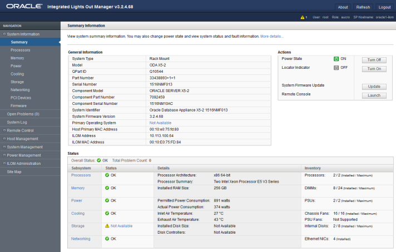Open Site Map from navigation
This screenshot has height=252, width=396.
coord(14,172)
